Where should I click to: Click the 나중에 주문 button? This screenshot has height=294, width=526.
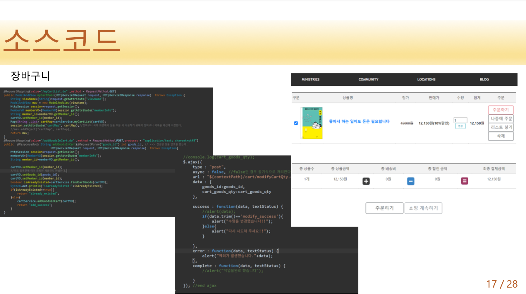coord(501,118)
